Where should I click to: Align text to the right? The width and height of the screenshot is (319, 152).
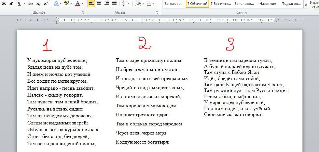click(x=106, y=4)
